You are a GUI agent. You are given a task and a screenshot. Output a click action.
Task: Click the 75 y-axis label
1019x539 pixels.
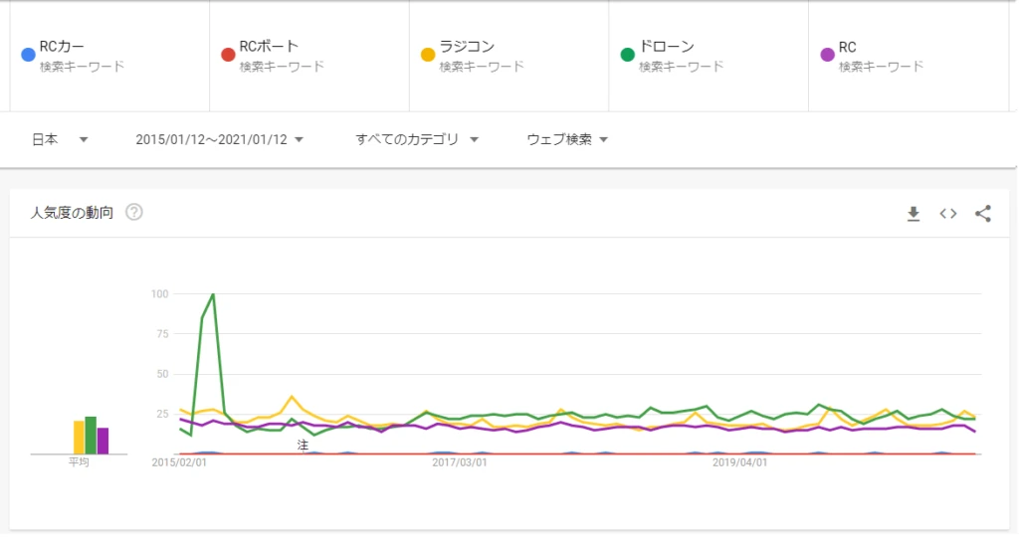tap(162, 334)
